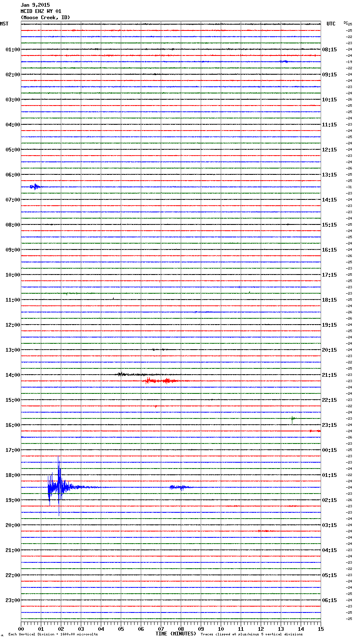
Task: Click the 18:15 UTC time label
Action: [329, 300]
